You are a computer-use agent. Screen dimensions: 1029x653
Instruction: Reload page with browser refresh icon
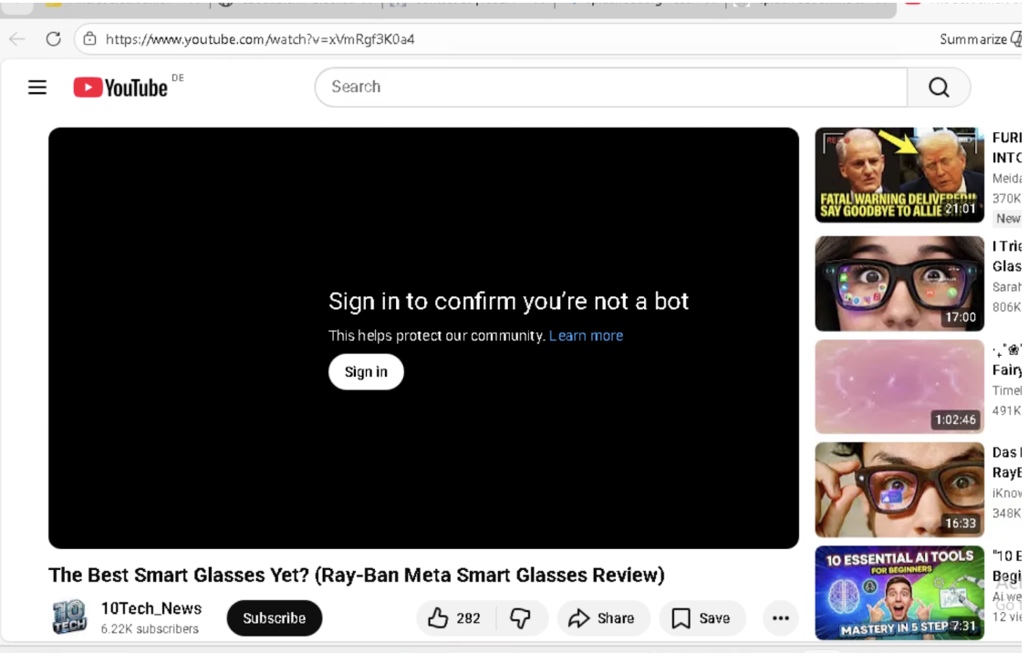(x=53, y=39)
